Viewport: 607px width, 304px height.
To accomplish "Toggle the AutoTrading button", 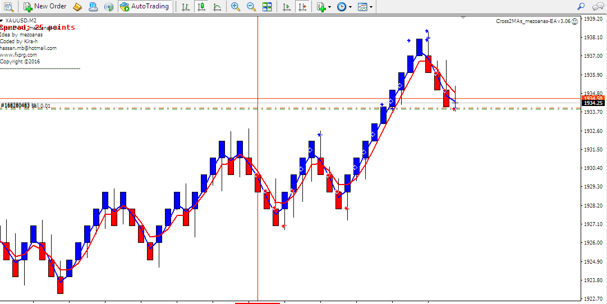I will point(144,7).
